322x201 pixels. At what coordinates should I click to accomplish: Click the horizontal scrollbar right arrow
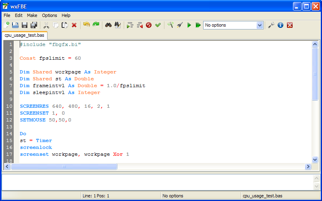point(308,166)
